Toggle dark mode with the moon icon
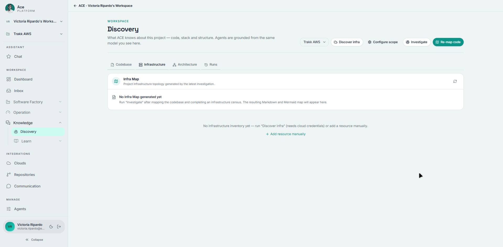 (x=51, y=227)
